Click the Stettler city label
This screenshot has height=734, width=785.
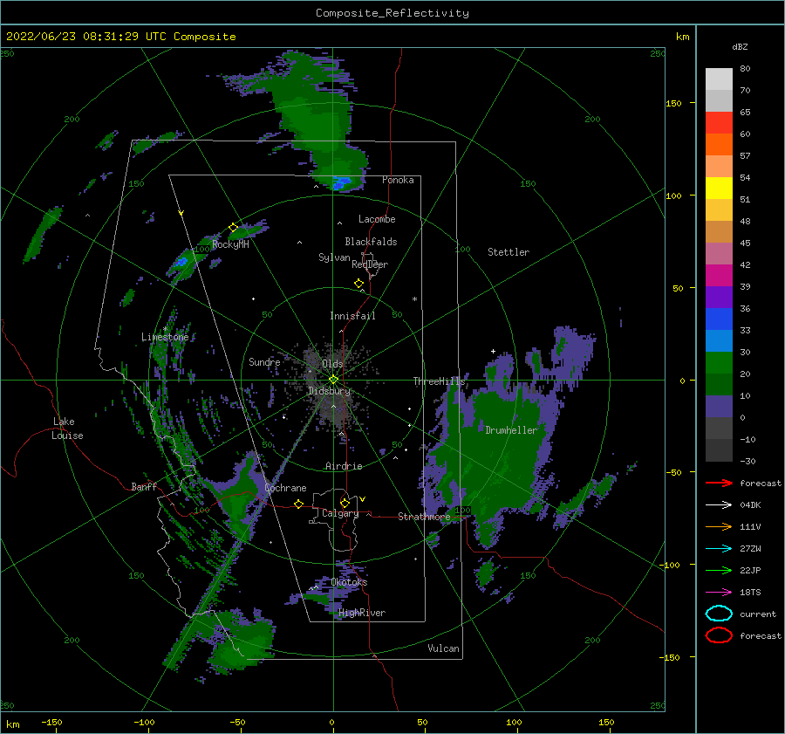point(509,252)
